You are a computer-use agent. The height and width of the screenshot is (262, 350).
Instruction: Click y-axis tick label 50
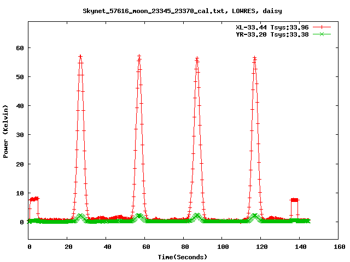click(20, 77)
